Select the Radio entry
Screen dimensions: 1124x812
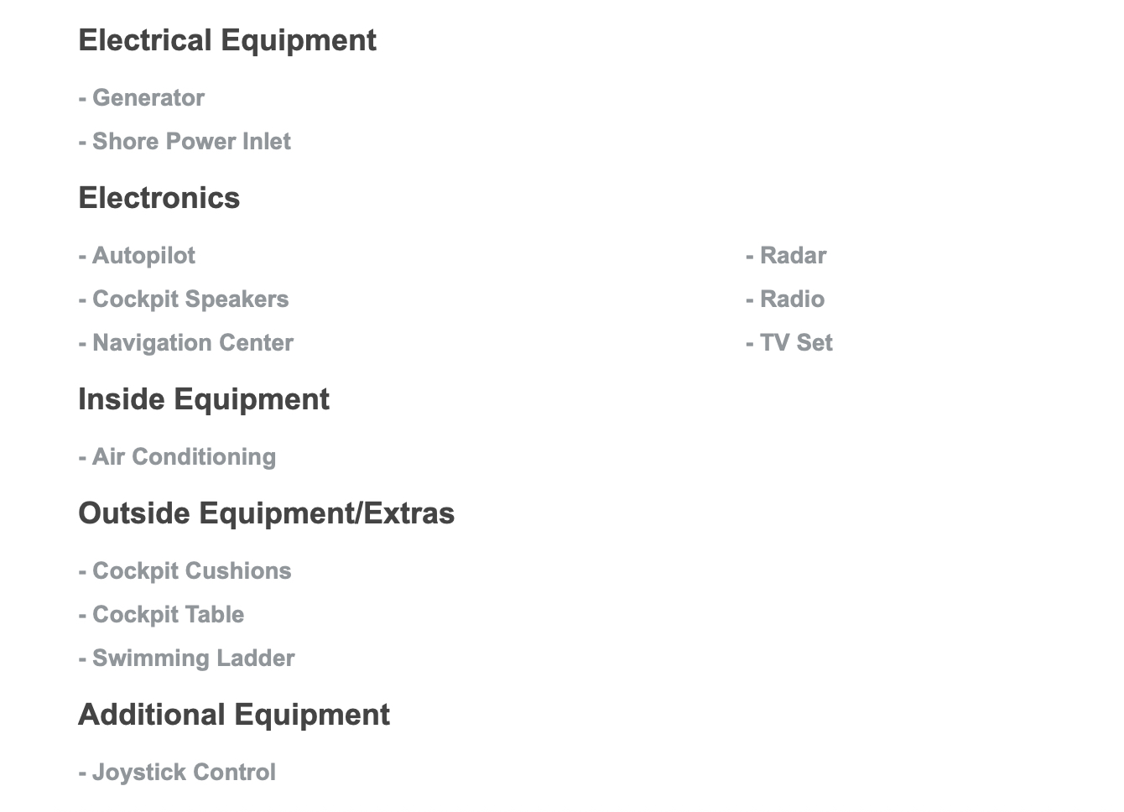(792, 299)
